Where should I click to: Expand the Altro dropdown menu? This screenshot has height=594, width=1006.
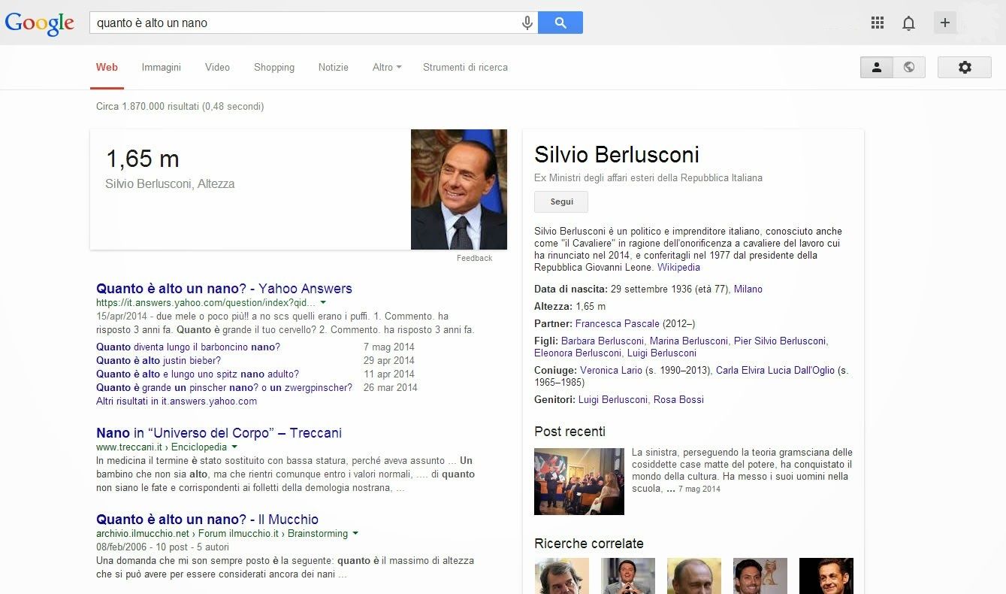tap(387, 67)
